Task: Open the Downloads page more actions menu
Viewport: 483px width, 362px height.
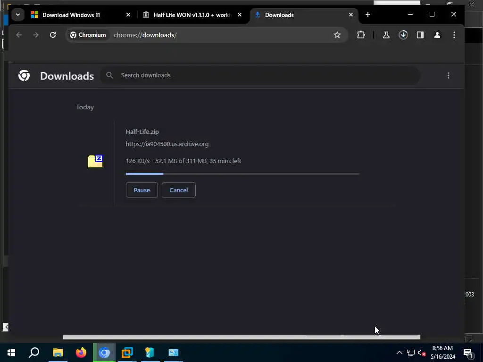Action: pos(449,75)
